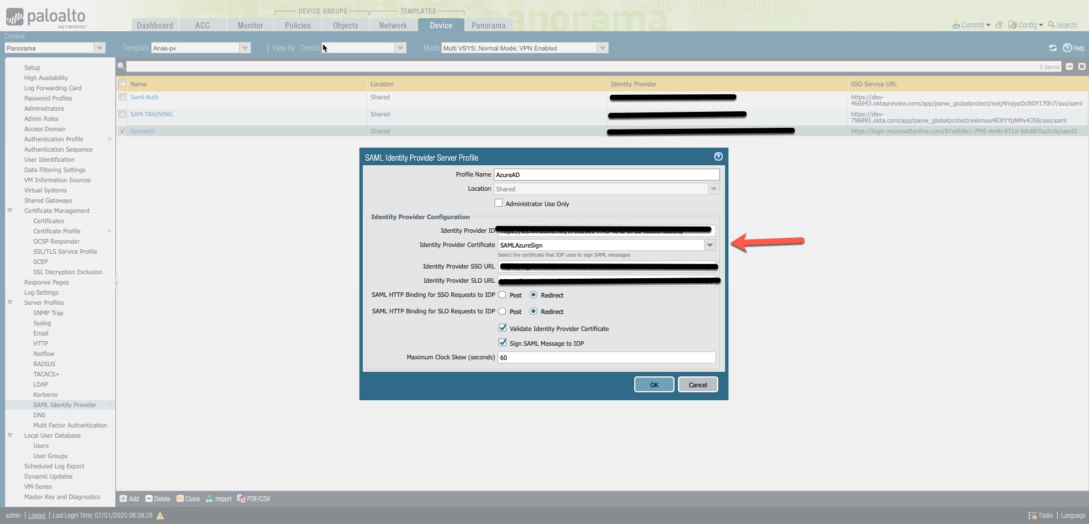Image resolution: width=1089 pixels, height=524 pixels.
Task: Open the Saml-Auth profile link
Action: tap(145, 97)
